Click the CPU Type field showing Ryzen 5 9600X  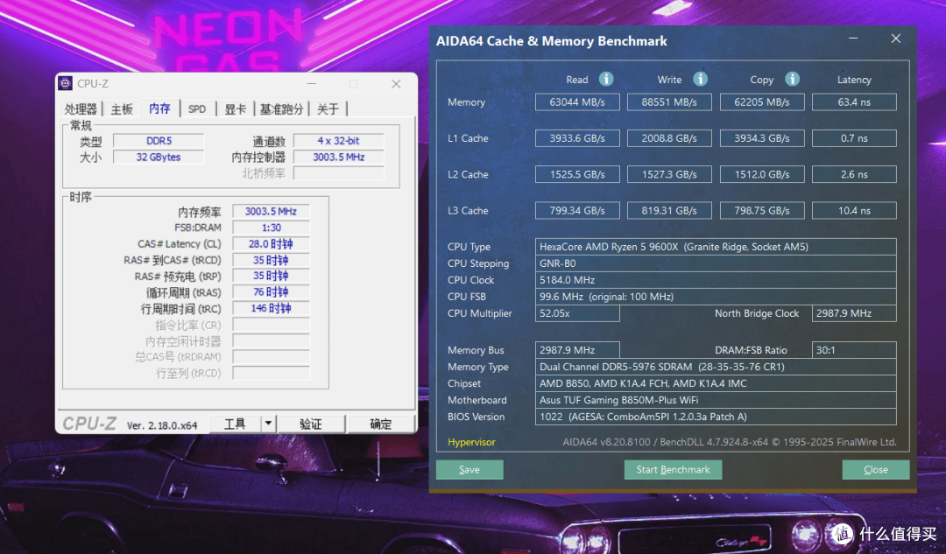click(x=716, y=247)
